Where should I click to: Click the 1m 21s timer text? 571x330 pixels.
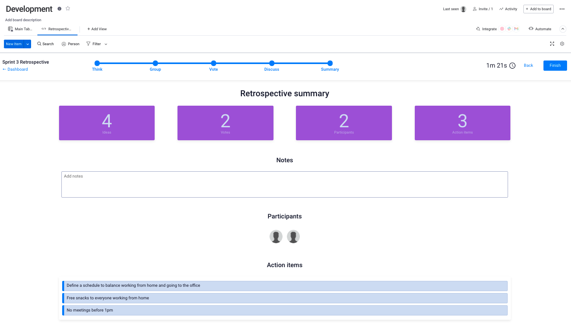[496, 66]
